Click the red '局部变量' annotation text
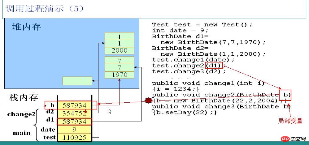This screenshot has height=145, width=309. 290,121
